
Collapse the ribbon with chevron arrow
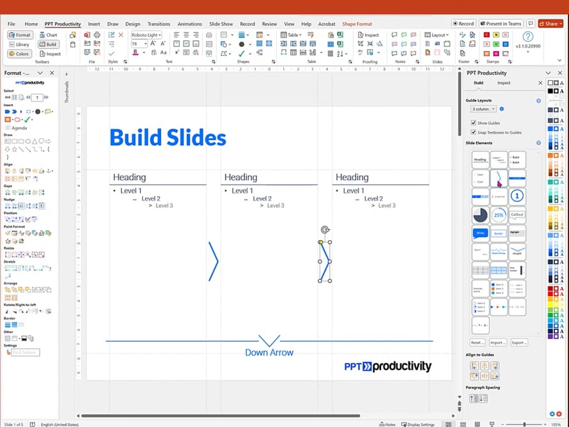tap(559, 61)
